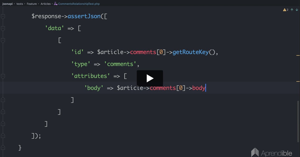
Task: Click the 'body' array key
Action: (x=94, y=88)
